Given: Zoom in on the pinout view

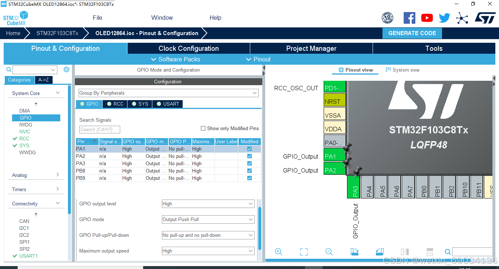Looking at the screenshot, I should point(279,251).
